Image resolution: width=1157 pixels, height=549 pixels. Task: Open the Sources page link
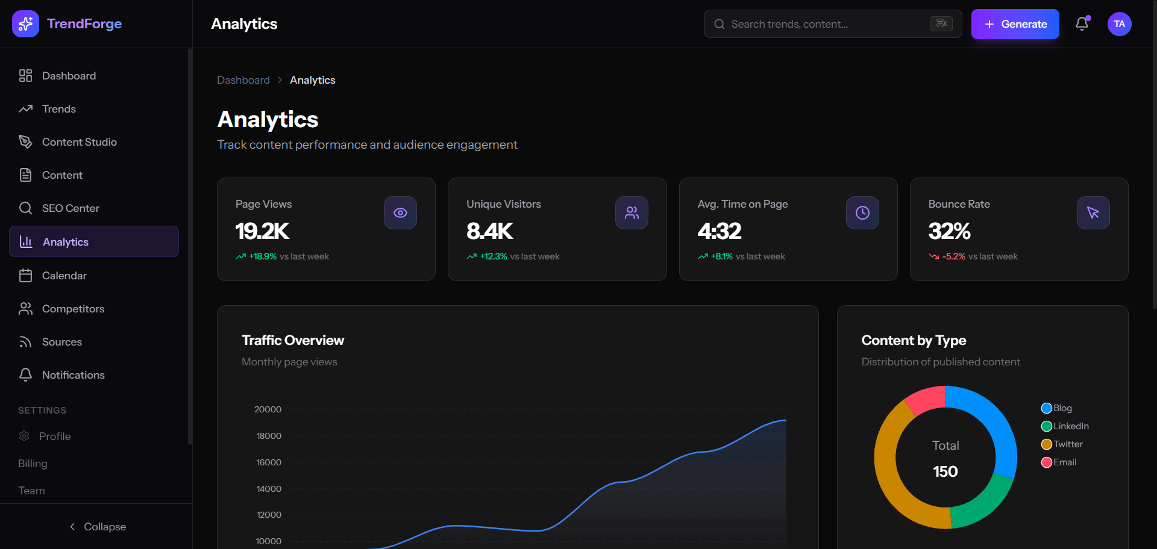point(94,342)
